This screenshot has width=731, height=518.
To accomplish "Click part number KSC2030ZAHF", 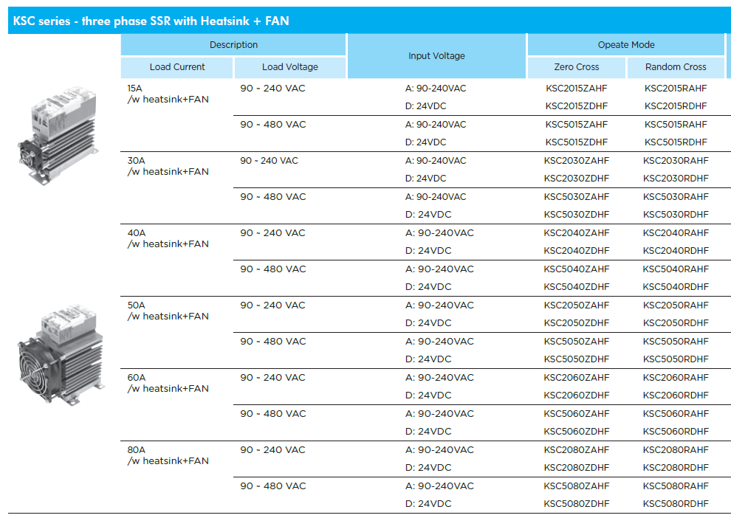I will [577, 161].
